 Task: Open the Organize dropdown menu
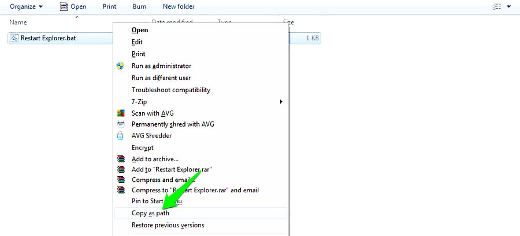pos(27,6)
